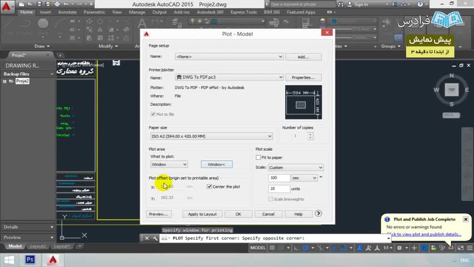Check the Fit to paper checkbox
This screenshot has width=474, height=267.
tap(258, 157)
